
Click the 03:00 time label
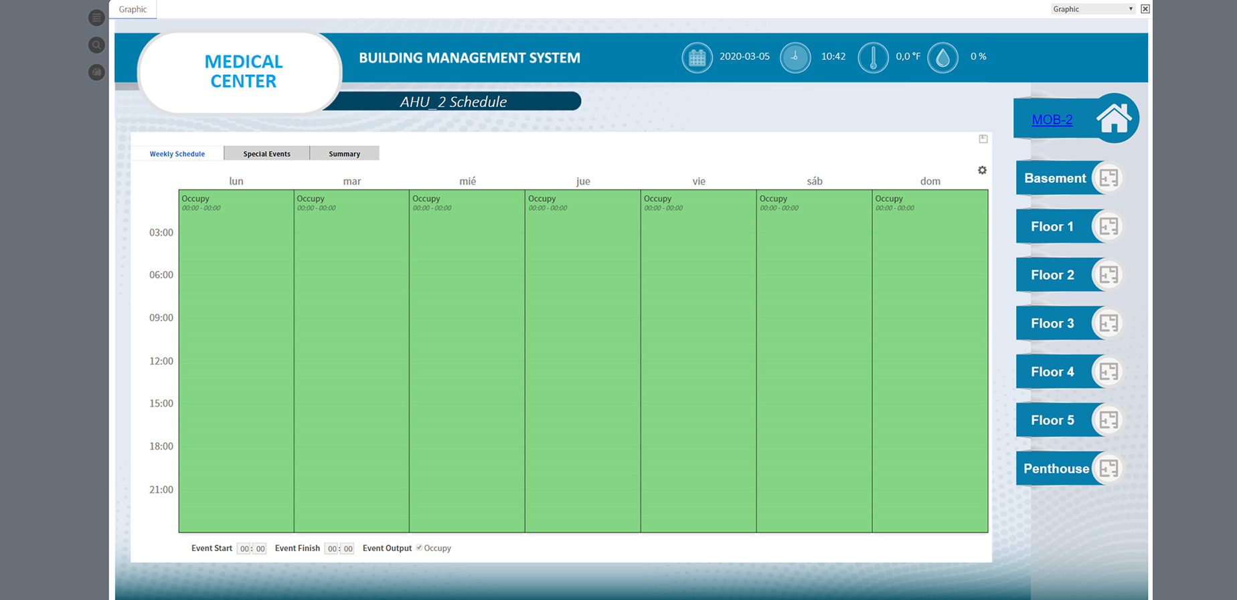[x=161, y=232]
